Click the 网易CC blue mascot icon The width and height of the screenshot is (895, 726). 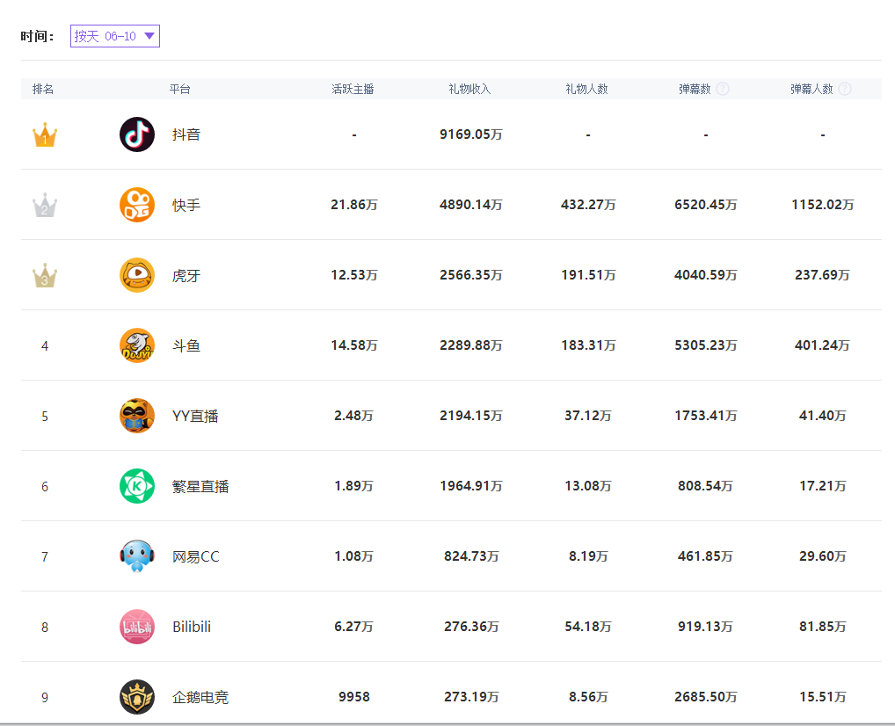click(137, 556)
